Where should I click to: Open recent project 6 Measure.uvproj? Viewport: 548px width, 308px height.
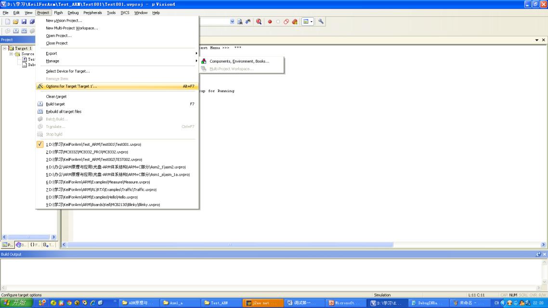(117, 182)
